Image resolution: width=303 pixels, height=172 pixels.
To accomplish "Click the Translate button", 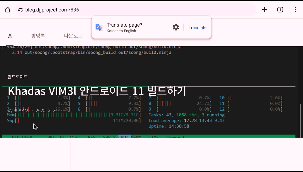I will pos(198,27).
